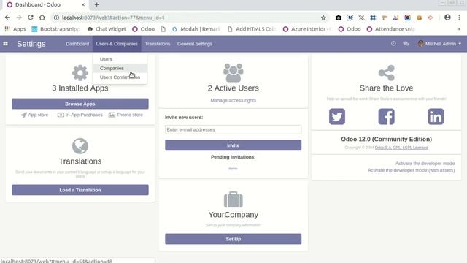Focus the Enter e-mail addresses field
The height and width of the screenshot is (263, 467).
click(233, 130)
